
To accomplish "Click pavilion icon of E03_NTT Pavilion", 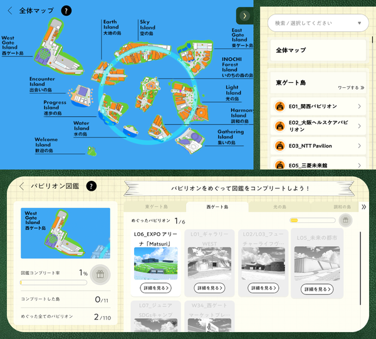I will [x=279, y=146].
